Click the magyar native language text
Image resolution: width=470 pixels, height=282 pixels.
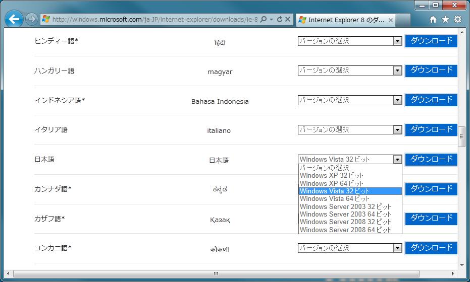pos(220,72)
